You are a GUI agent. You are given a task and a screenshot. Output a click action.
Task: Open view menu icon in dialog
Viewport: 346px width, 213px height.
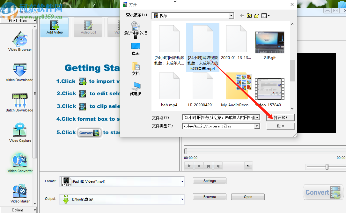(x=265, y=16)
